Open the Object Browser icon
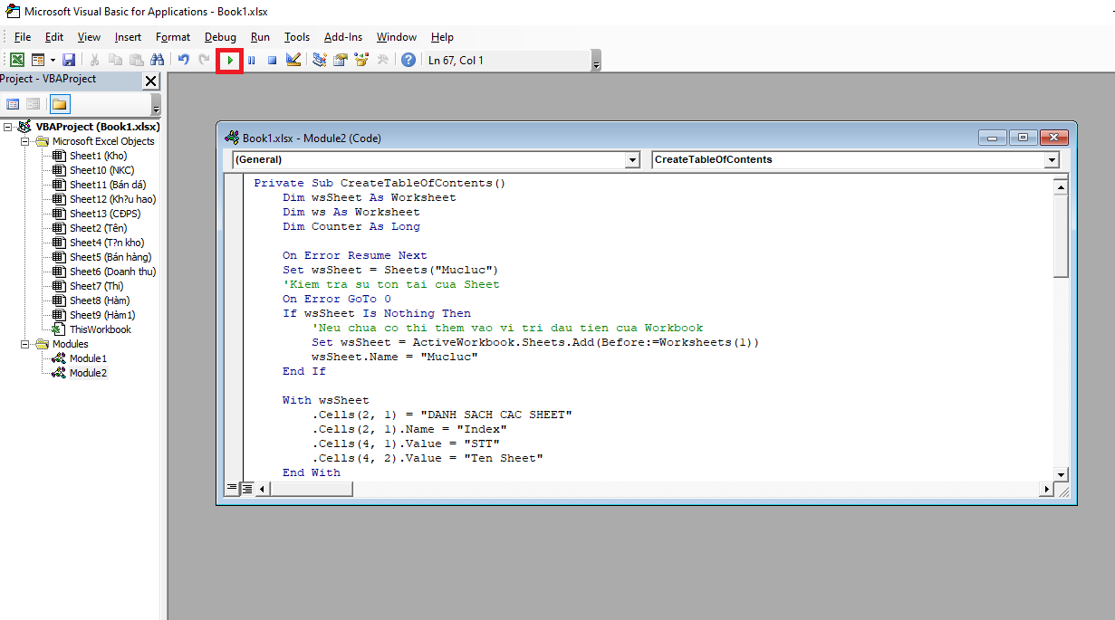The image size is (1115, 620). (361, 61)
